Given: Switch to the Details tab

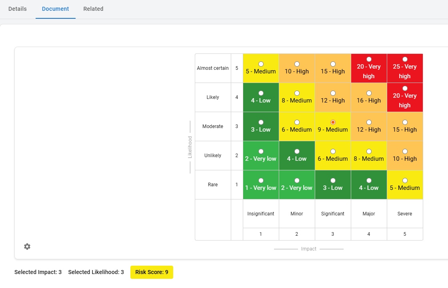Looking at the screenshot, I should [x=18, y=9].
